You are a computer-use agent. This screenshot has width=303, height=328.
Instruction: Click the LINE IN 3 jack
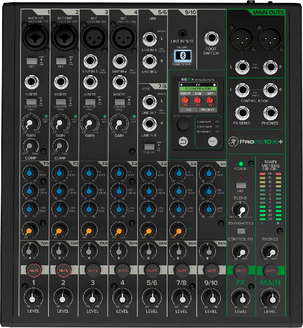pyautogui.click(x=90, y=61)
